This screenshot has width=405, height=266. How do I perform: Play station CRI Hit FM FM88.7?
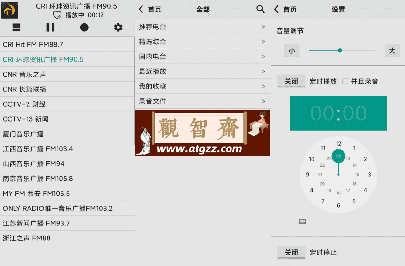pos(67,44)
